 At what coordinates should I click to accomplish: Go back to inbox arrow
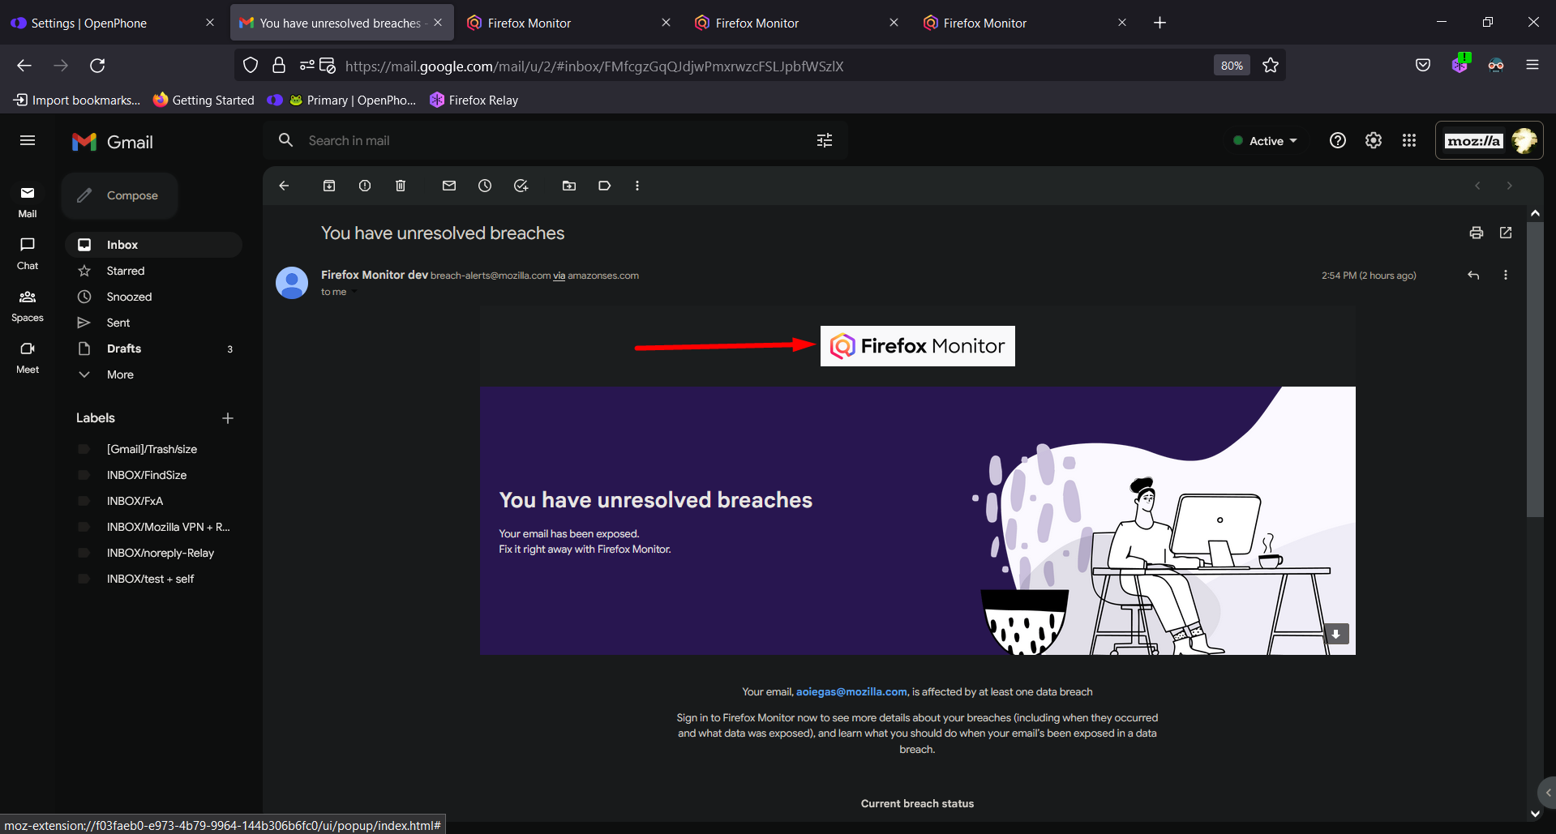coord(284,186)
